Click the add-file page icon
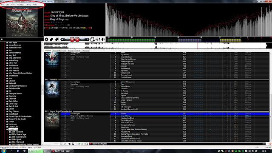The height and width of the screenshot is (153, 272). (93, 40)
